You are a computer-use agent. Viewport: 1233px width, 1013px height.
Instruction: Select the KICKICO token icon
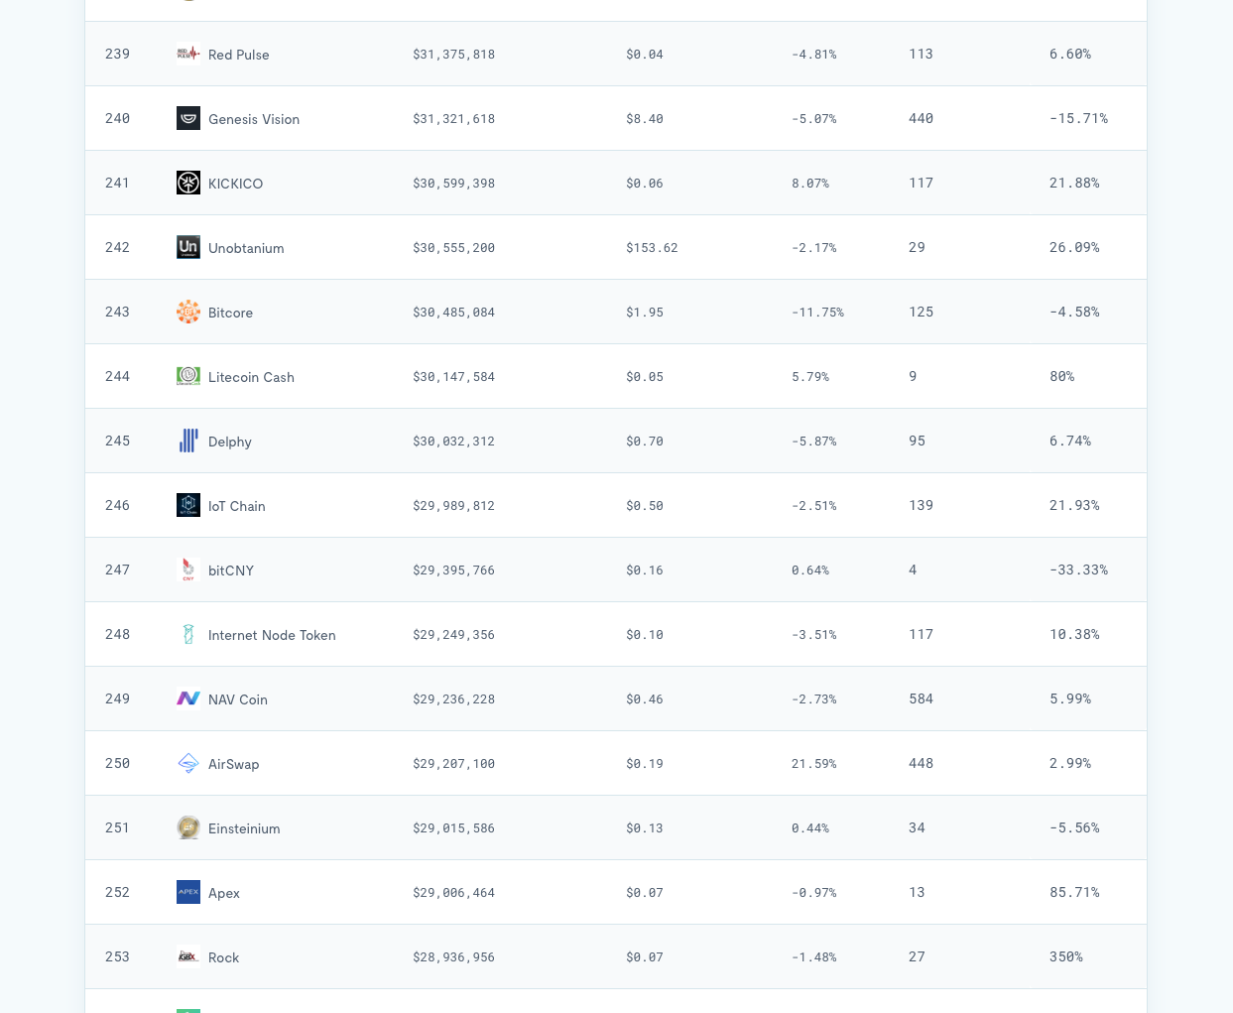(188, 183)
